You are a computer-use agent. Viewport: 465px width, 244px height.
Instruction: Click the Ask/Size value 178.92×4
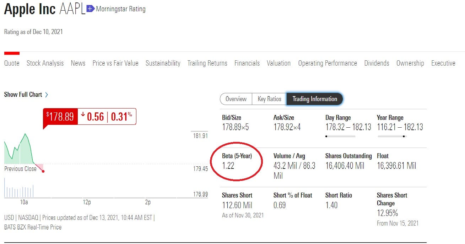pyautogui.click(x=287, y=127)
